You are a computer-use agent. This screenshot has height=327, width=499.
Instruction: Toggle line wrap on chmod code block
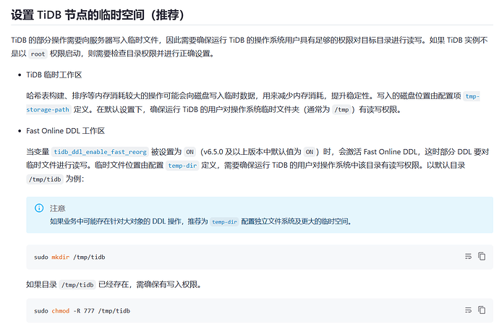[x=468, y=310]
